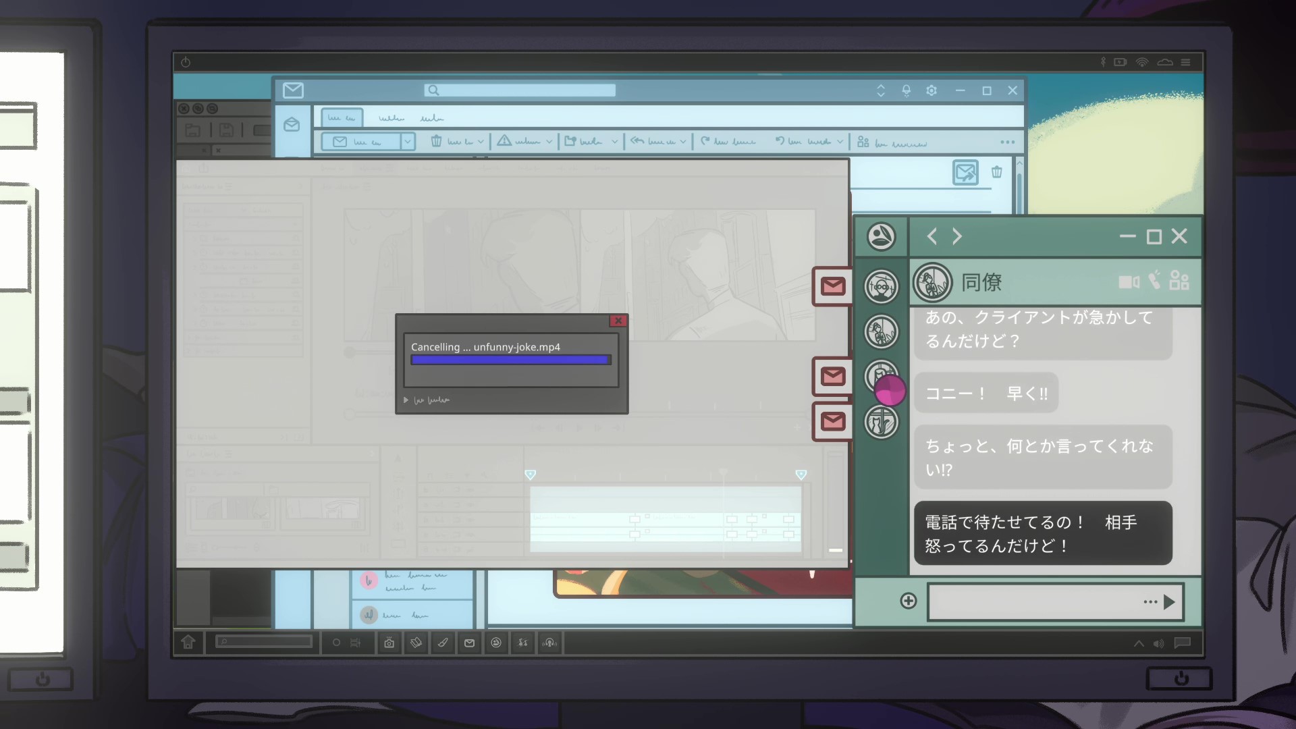
Task: Click the home button on taskbar
Action: pos(188,642)
